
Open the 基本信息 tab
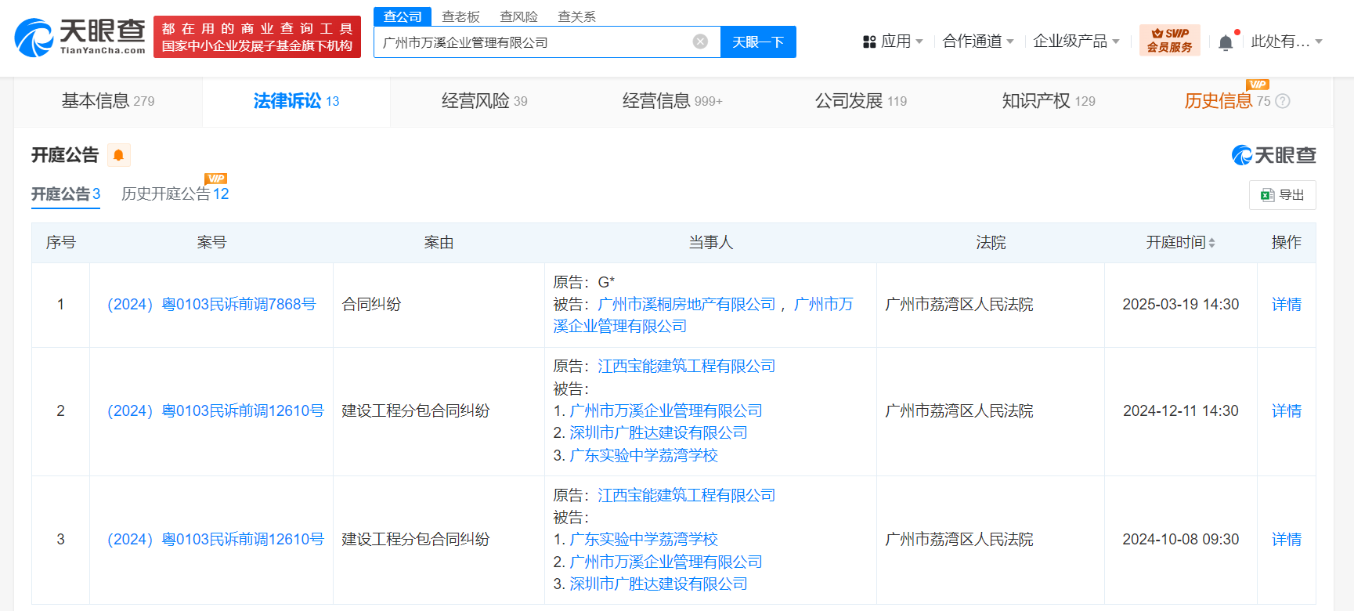click(108, 101)
